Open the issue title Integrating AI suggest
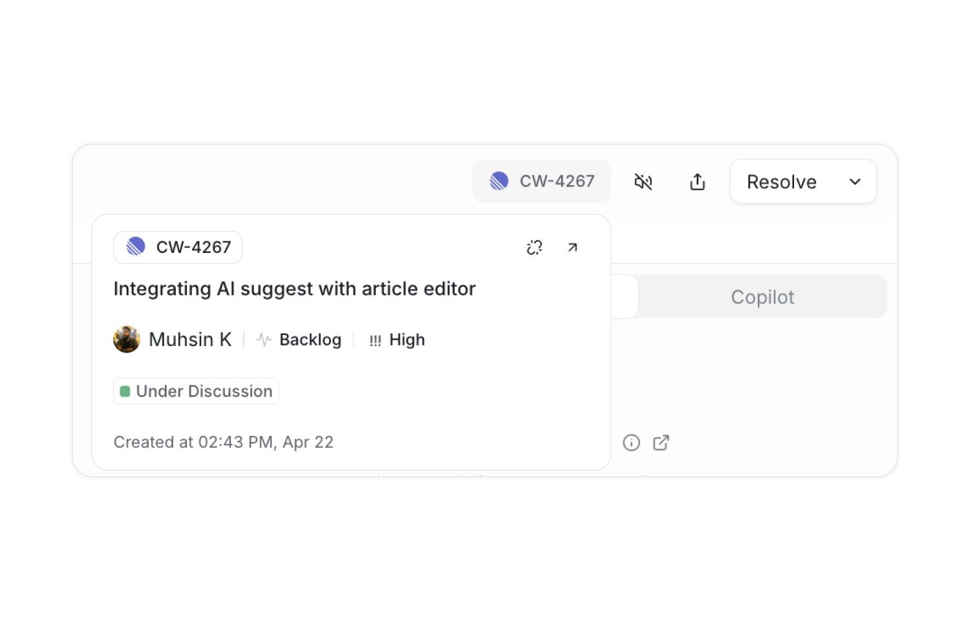Screen dimensions: 970x621 pos(294,289)
